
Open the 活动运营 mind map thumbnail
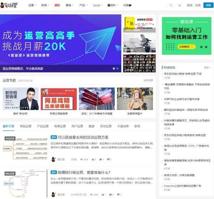[x=25, y=148]
